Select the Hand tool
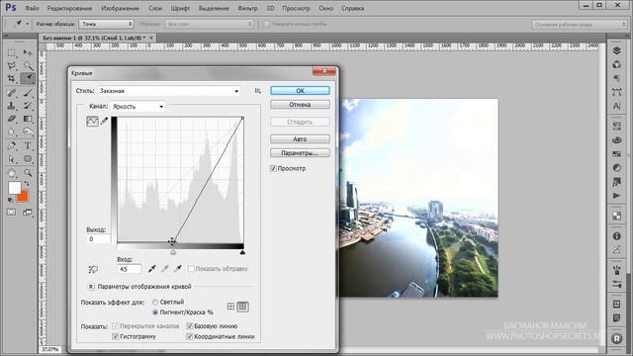 click(x=12, y=173)
